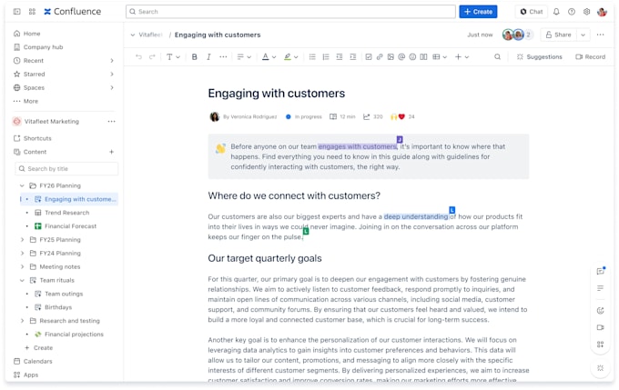Open Apps in sidebar
619x390 pixels.
25,375
